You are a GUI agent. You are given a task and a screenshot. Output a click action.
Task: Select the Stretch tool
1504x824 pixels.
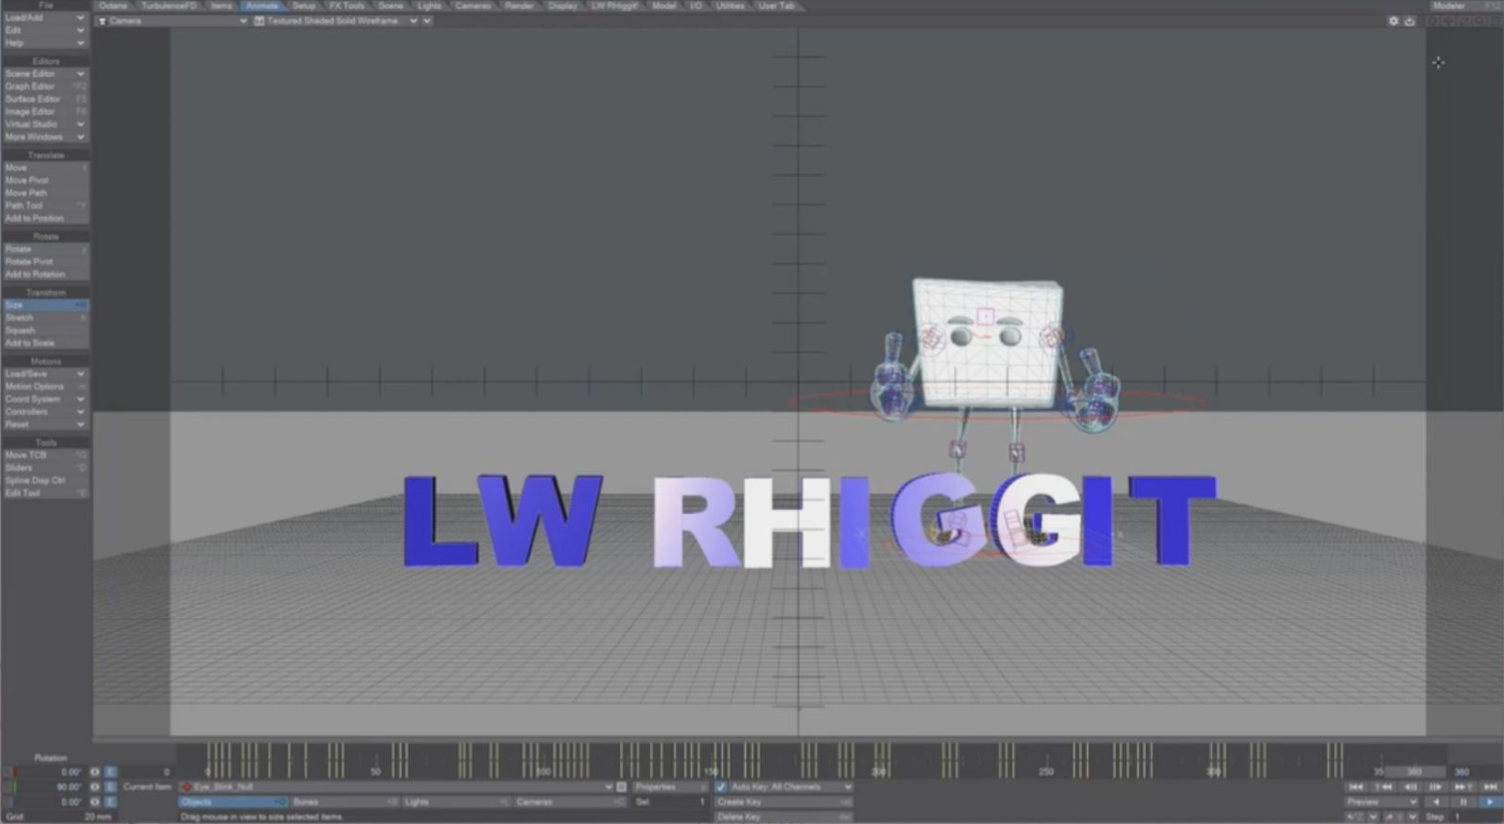click(x=45, y=317)
